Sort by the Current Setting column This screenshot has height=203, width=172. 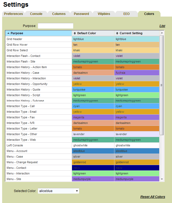coord(137,33)
